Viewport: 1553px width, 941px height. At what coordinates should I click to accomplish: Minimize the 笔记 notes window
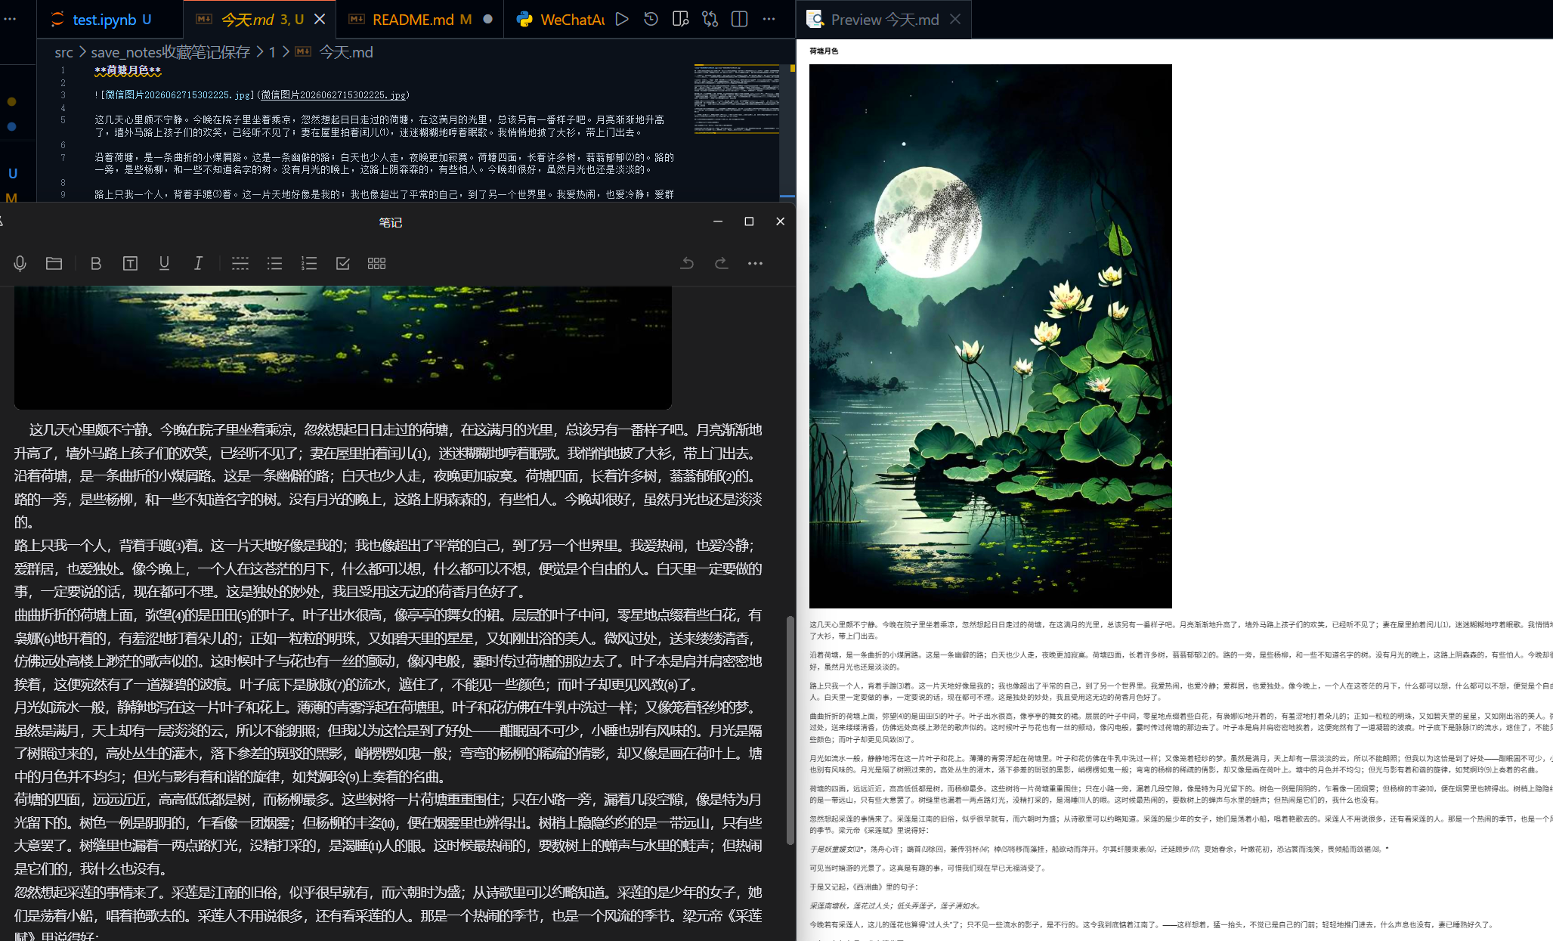pos(718,221)
